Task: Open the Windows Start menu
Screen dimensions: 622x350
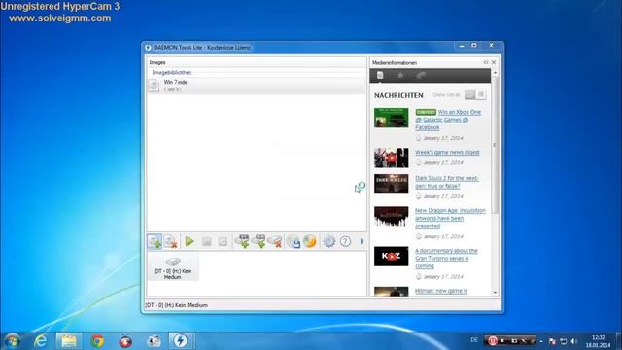Action: pyautogui.click(x=12, y=341)
